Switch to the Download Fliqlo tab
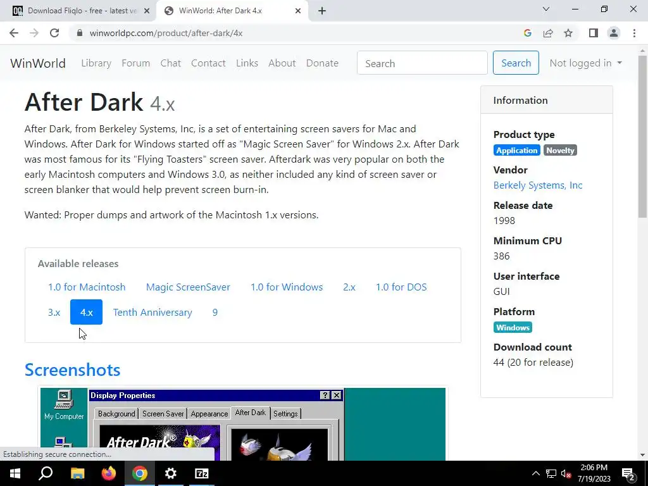The height and width of the screenshot is (486, 648). pos(78,11)
